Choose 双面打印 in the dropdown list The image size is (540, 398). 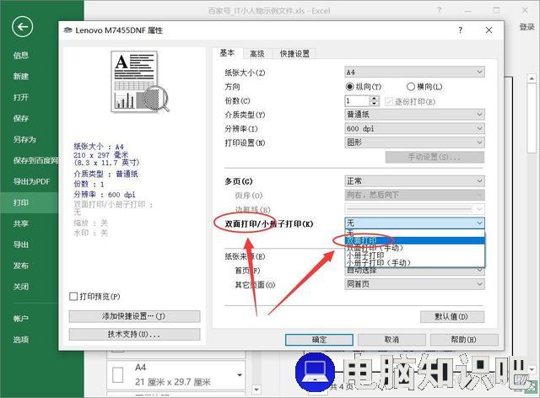coord(414,240)
